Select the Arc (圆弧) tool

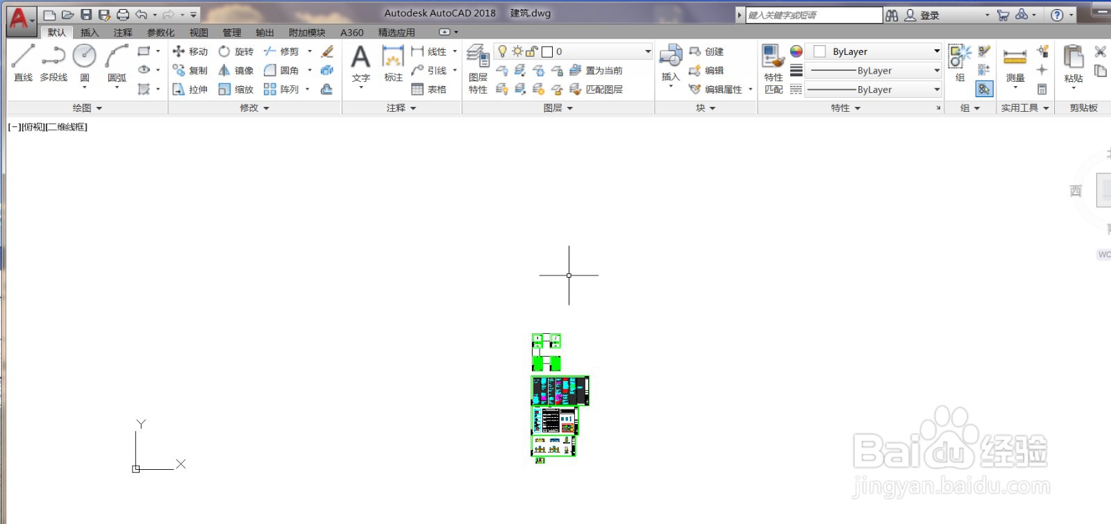tap(117, 63)
